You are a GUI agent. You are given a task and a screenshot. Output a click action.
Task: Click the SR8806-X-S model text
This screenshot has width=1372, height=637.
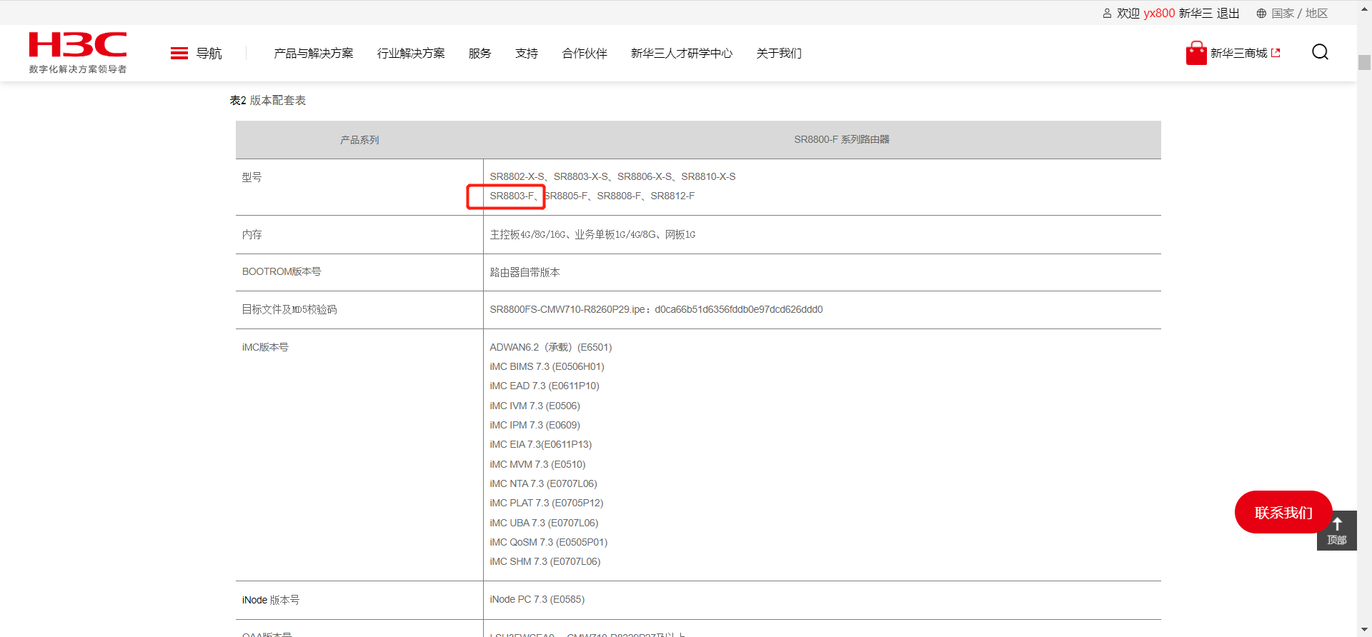[645, 176]
